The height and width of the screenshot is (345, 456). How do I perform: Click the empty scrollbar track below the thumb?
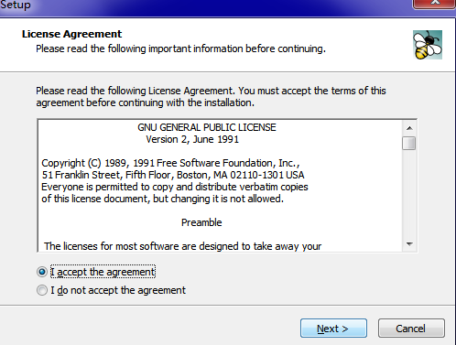pyautogui.click(x=409, y=194)
